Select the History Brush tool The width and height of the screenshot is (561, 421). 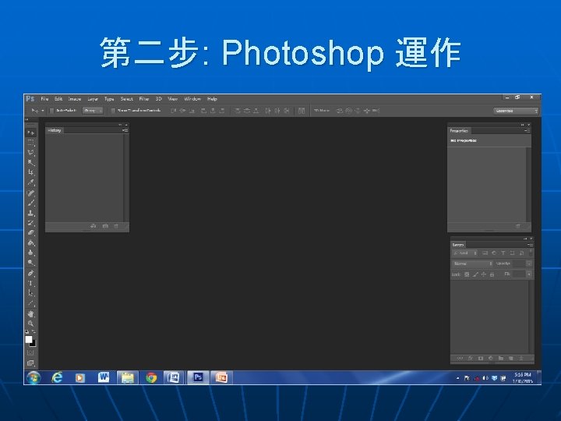click(30, 224)
